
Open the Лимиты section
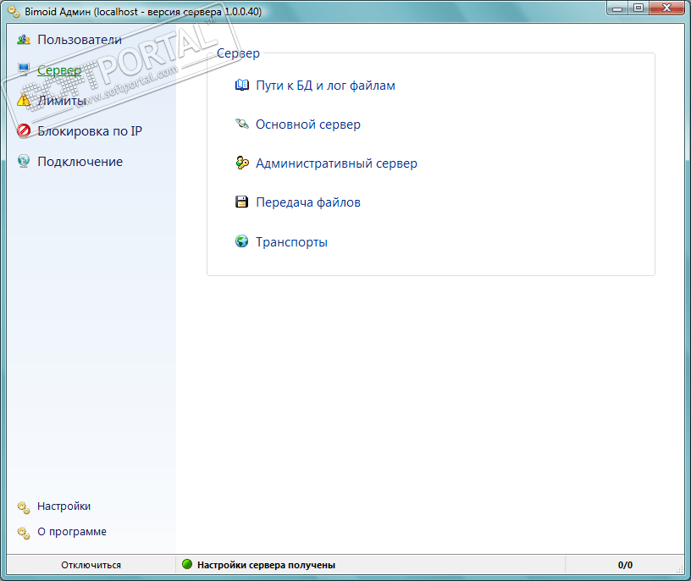click(x=62, y=101)
